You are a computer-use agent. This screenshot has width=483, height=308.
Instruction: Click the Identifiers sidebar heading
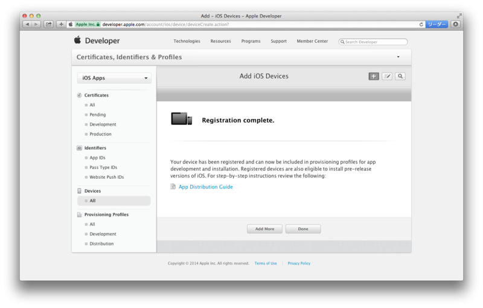95,148
